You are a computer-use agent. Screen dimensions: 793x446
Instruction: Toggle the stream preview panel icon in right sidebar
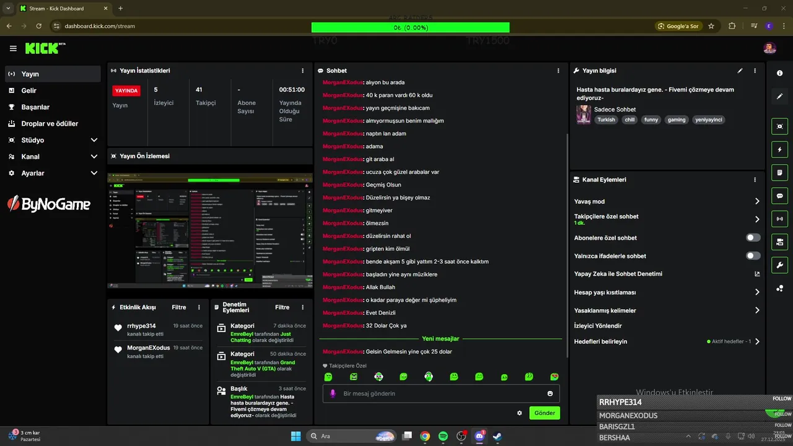779,126
